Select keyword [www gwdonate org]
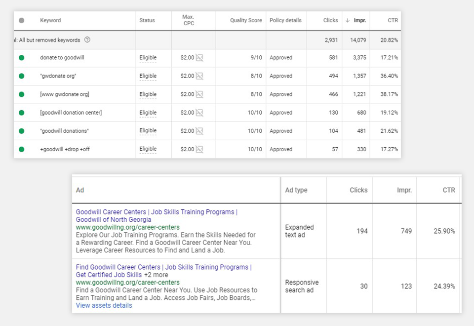The image size is (474, 326). click(x=64, y=94)
